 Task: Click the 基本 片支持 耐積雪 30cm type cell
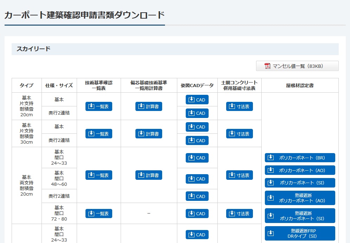click(27, 133)
